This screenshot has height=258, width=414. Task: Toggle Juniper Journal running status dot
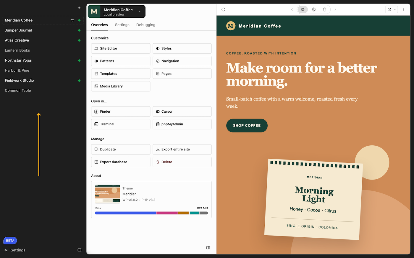click(79, 30)
